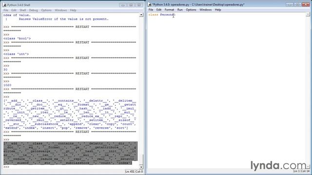The width and height of the screenshot is (312, 175).
Task: Click 'append' in the list dir output
Action: [76, 124]
